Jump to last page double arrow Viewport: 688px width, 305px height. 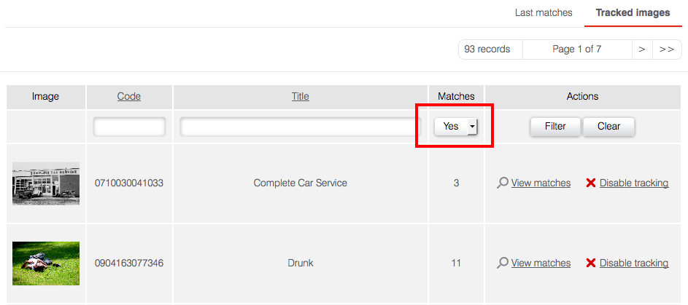coord(666,49)
